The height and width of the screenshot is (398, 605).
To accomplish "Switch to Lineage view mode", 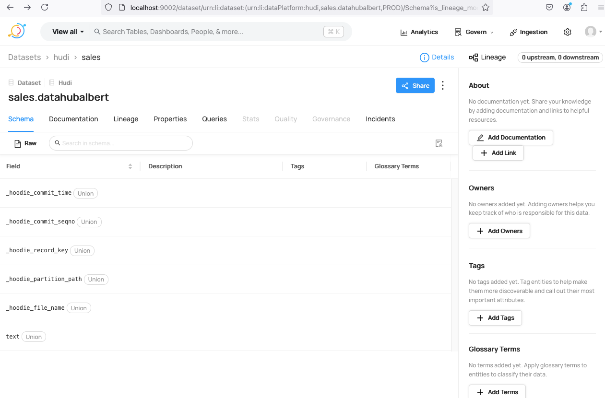I will (x=487, y=58).
